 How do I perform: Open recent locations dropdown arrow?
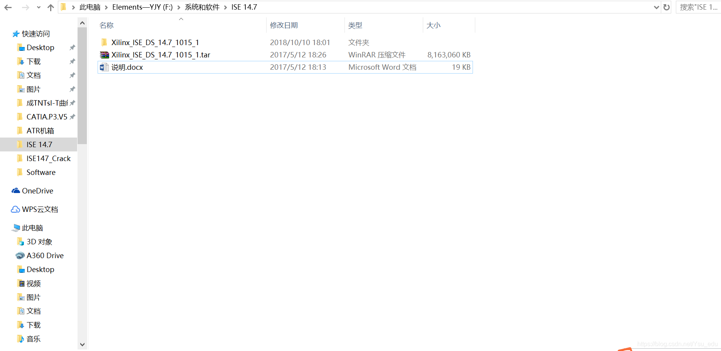coord(39,7)
